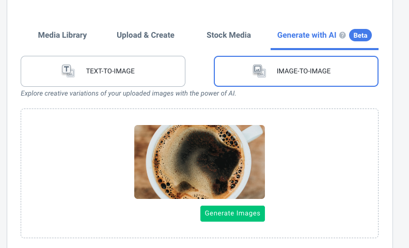The width and height of the screenshot is (409, 248).
Task: Choose the IMAGE-TO-IMAGE mode label
Action: click(x=304, y=71)
